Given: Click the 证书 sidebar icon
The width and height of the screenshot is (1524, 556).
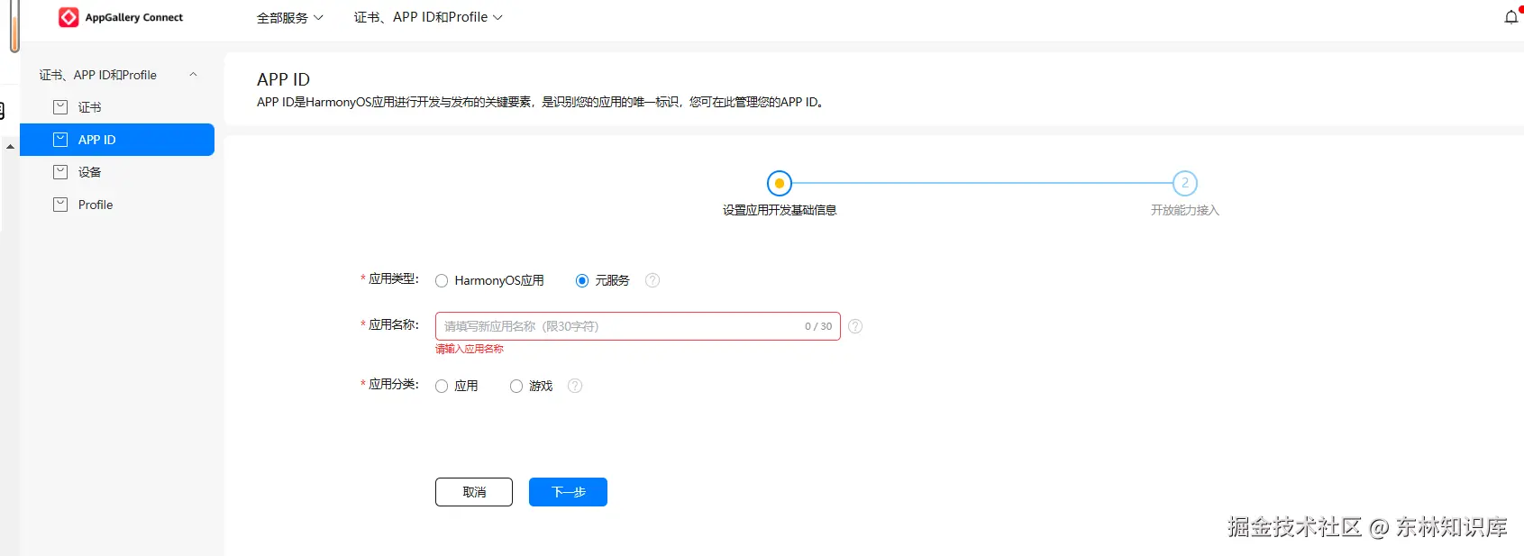Looking at the screenshot, I should (x=60, y=107).
